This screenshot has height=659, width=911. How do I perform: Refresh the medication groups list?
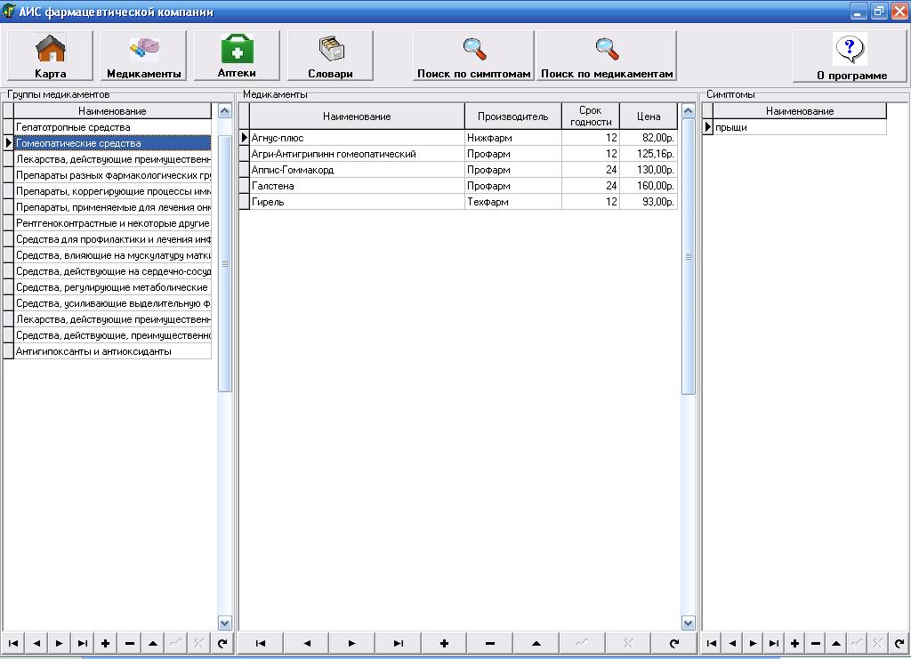[222, 643]
